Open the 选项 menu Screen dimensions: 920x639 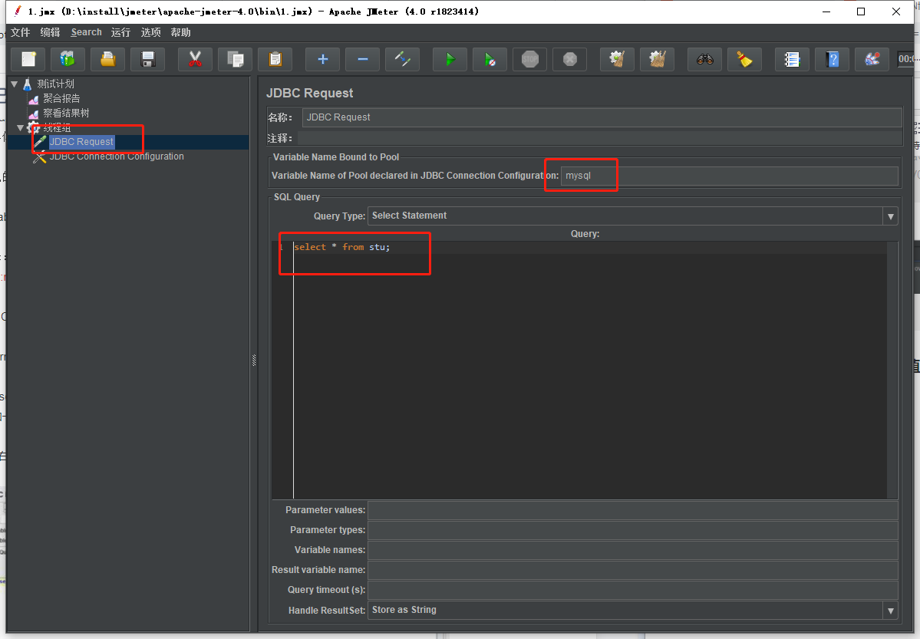[151, 32]
